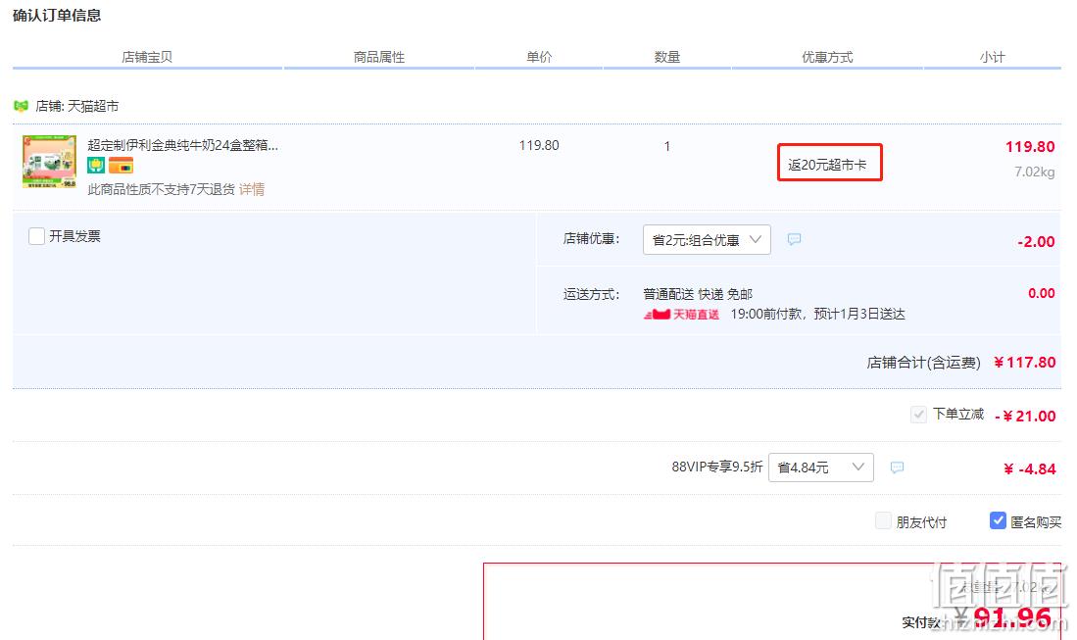Open product title 超定制伊利金典纯牛奶24盒整箱
1077x640 pixels.
click(182, 145)
